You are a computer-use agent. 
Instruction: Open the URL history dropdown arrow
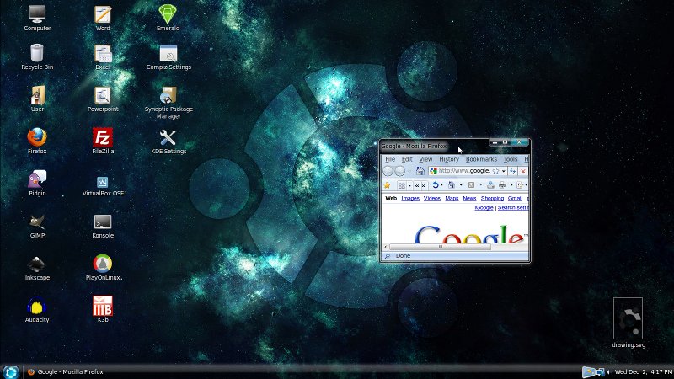coord(504,171)
